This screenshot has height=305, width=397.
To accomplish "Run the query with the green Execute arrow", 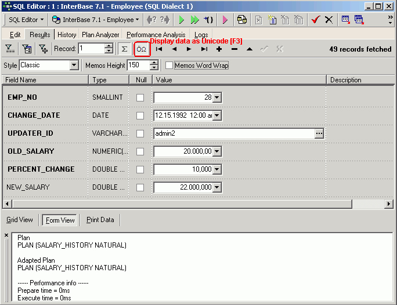I will point(181,20).
